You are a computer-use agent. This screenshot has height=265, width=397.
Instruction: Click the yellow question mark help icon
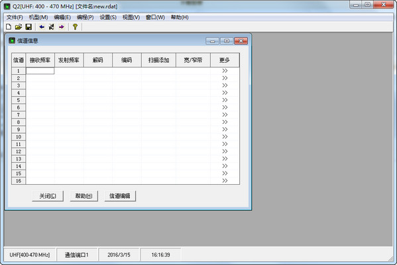tap(75, 26)
